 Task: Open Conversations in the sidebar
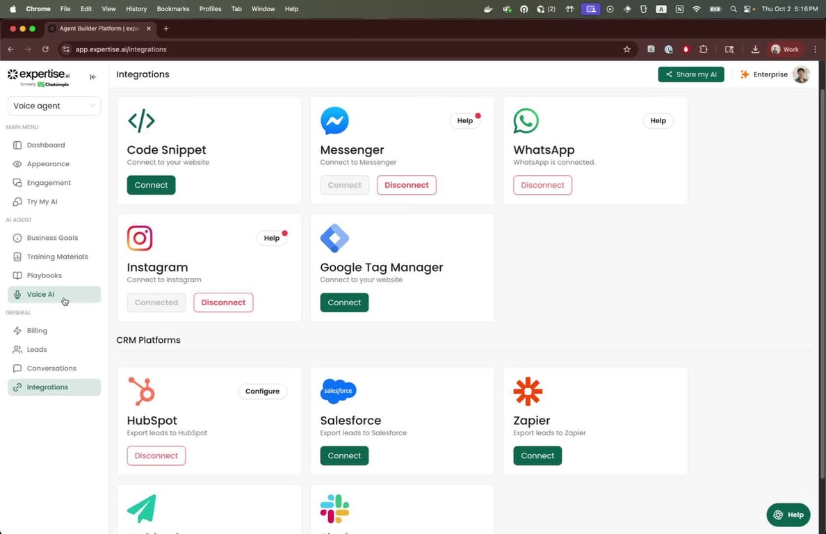[54, 369]
